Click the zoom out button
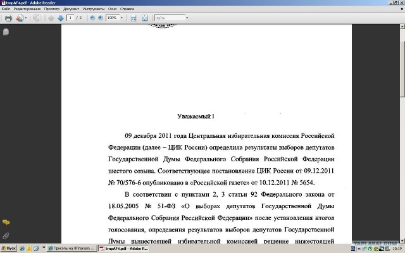 click(92, 18)
